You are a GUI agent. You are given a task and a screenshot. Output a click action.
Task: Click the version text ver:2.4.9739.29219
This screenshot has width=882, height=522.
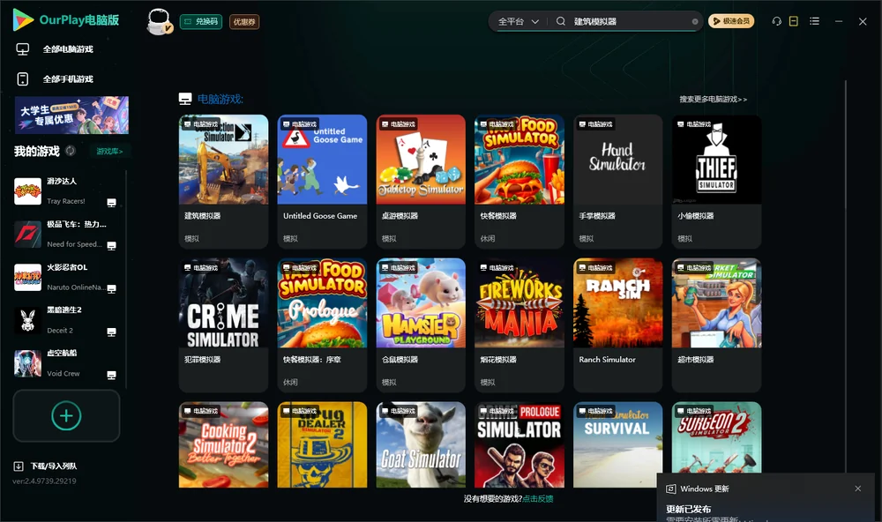coord(44,481)
